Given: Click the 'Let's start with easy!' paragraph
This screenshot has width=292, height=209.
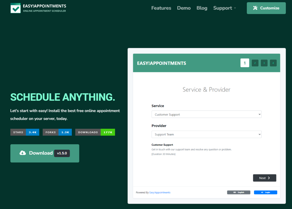Looking at the screenshot, I should 65,115.
